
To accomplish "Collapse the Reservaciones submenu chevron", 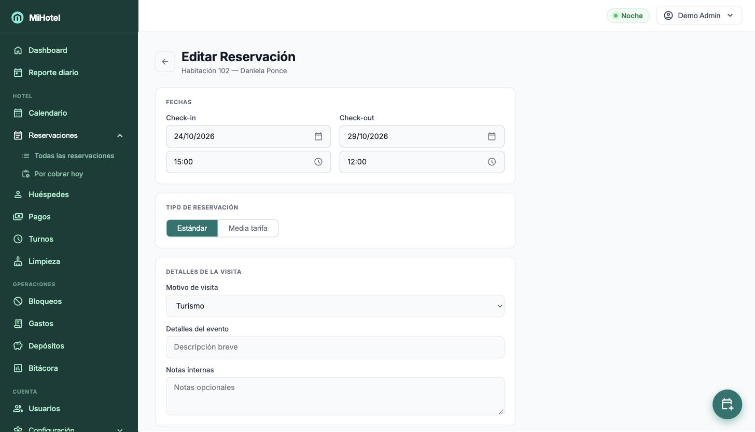I will pyautogui.click(x=120, y=135).
